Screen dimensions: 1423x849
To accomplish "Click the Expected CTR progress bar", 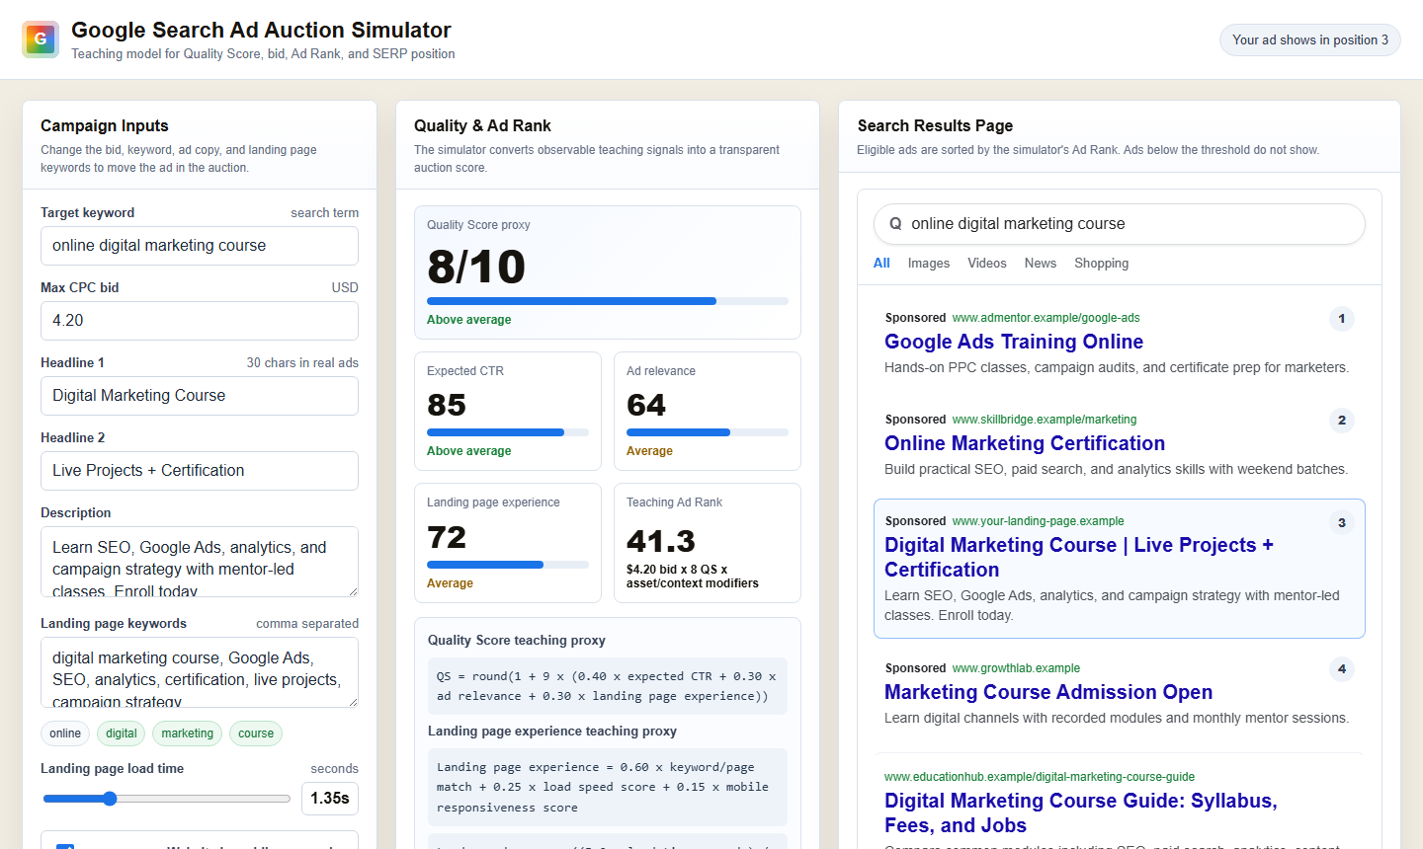I will [x=508, y=432].
